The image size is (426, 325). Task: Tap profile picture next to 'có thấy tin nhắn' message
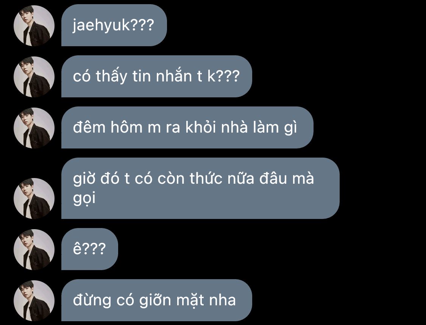point(34,77)
